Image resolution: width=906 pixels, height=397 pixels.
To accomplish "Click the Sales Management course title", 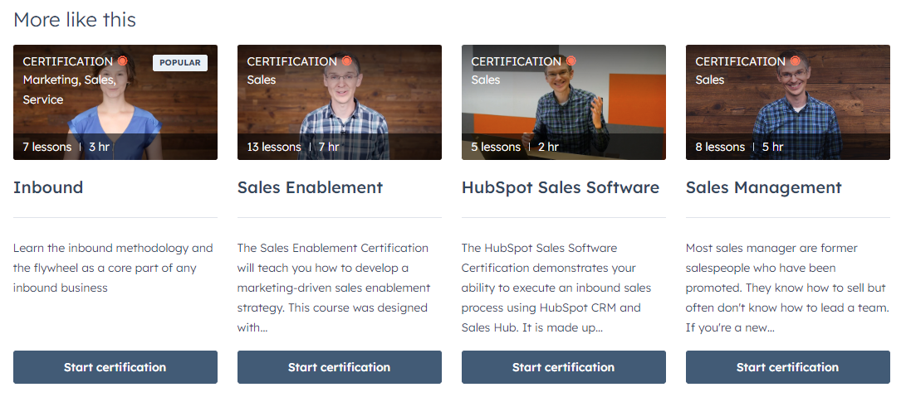I will coord(763,187).
